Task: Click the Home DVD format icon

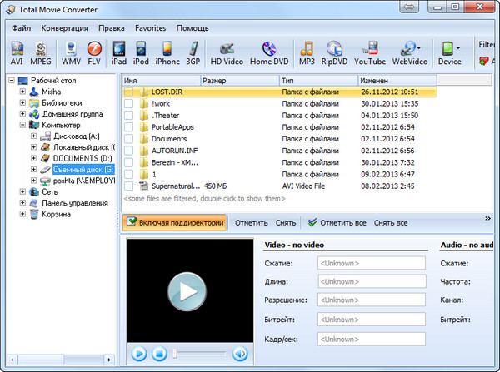Action: (x=271, y=52)
